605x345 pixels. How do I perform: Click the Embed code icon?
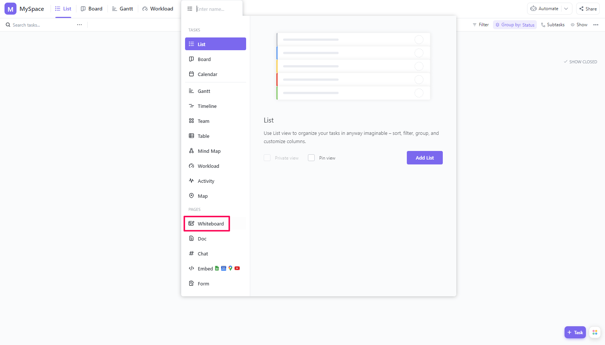click(191, 269)
